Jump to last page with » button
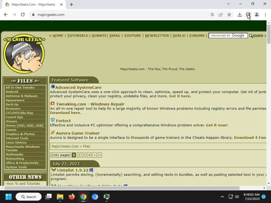 tap(100, 155)
